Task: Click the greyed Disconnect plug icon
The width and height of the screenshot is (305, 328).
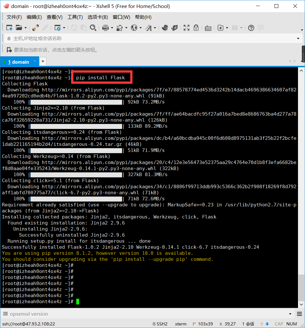Action: pyautogui.click(x=45, y=28)
